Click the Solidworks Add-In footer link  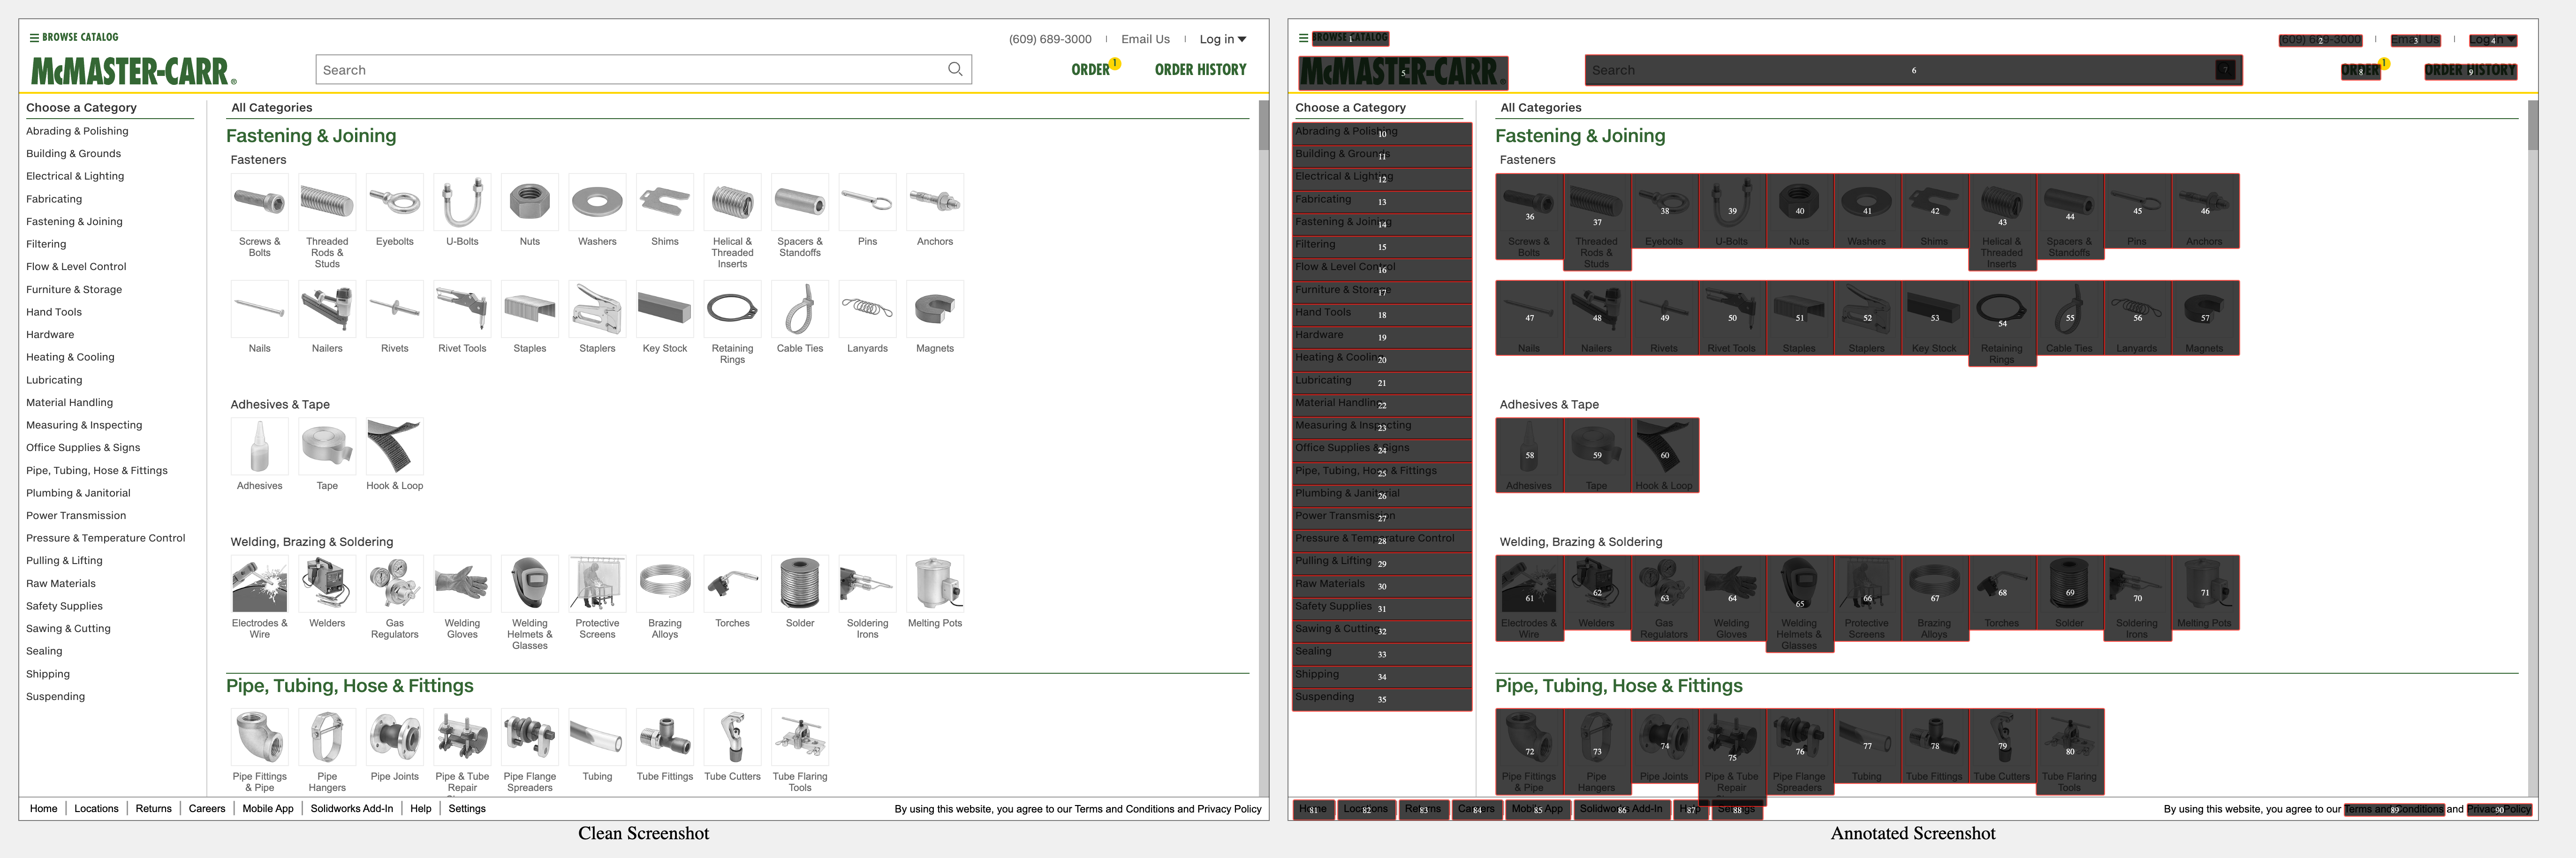tap(351, 808)
